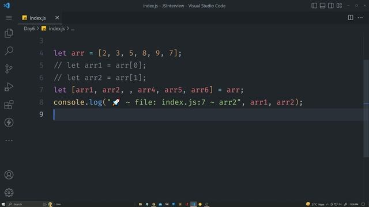
Task: Close the index.js tab
Action: [x=57, y=18]
